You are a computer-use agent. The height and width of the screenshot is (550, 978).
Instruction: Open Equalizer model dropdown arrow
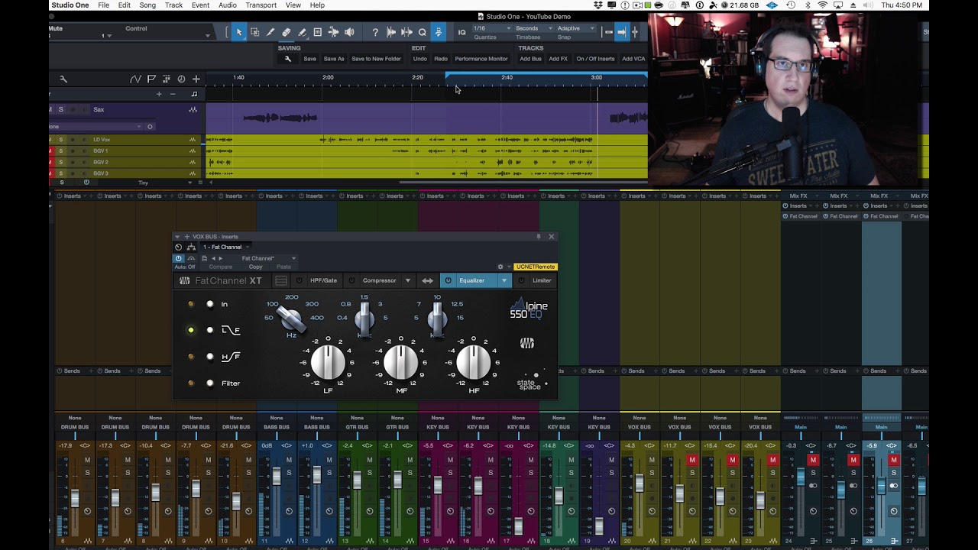[504, 280]
